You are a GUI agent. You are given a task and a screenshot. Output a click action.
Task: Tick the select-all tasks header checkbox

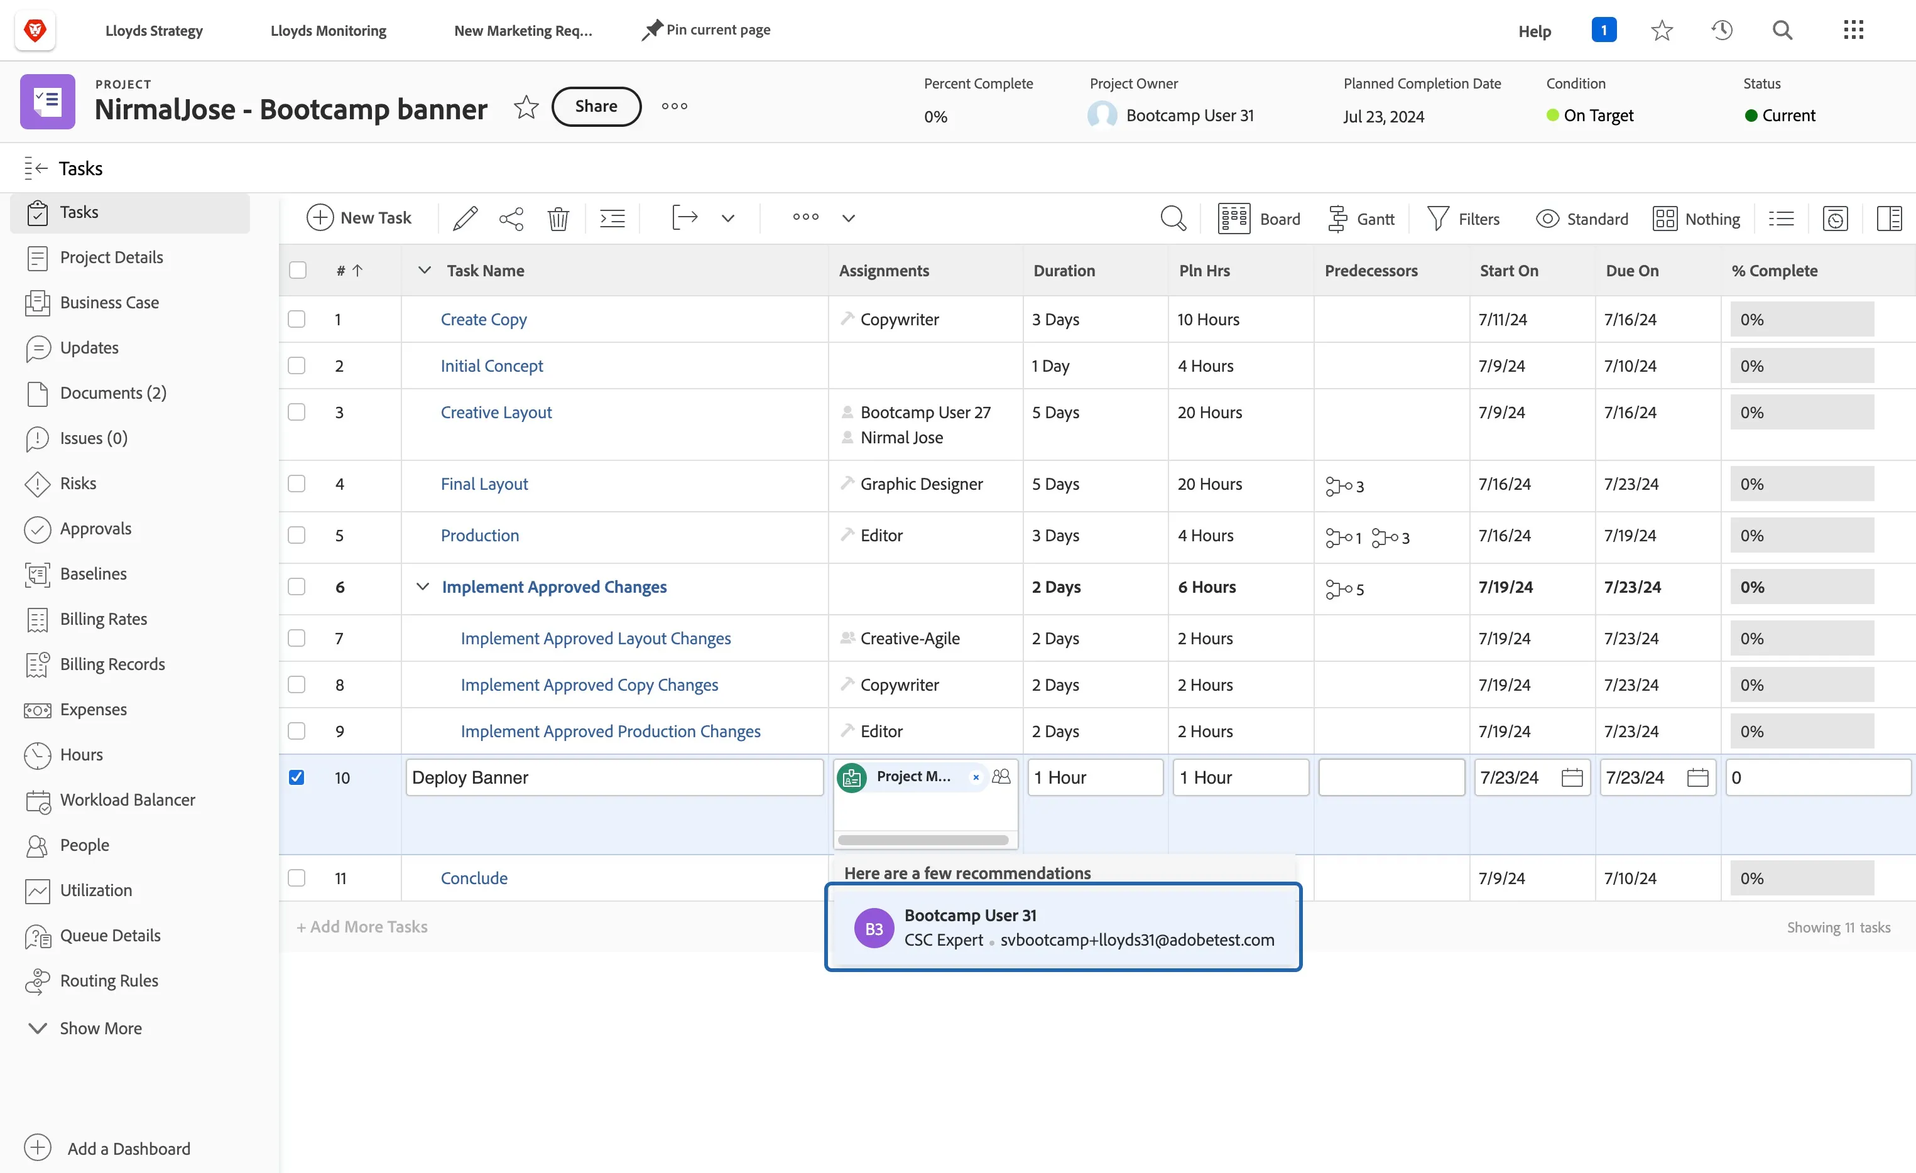tap(297, 270)
